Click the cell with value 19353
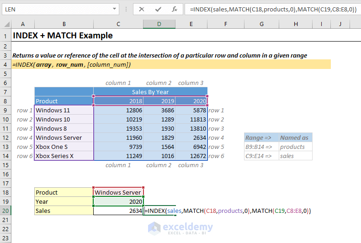The image size is (361, 243). [x=118, y=128]
